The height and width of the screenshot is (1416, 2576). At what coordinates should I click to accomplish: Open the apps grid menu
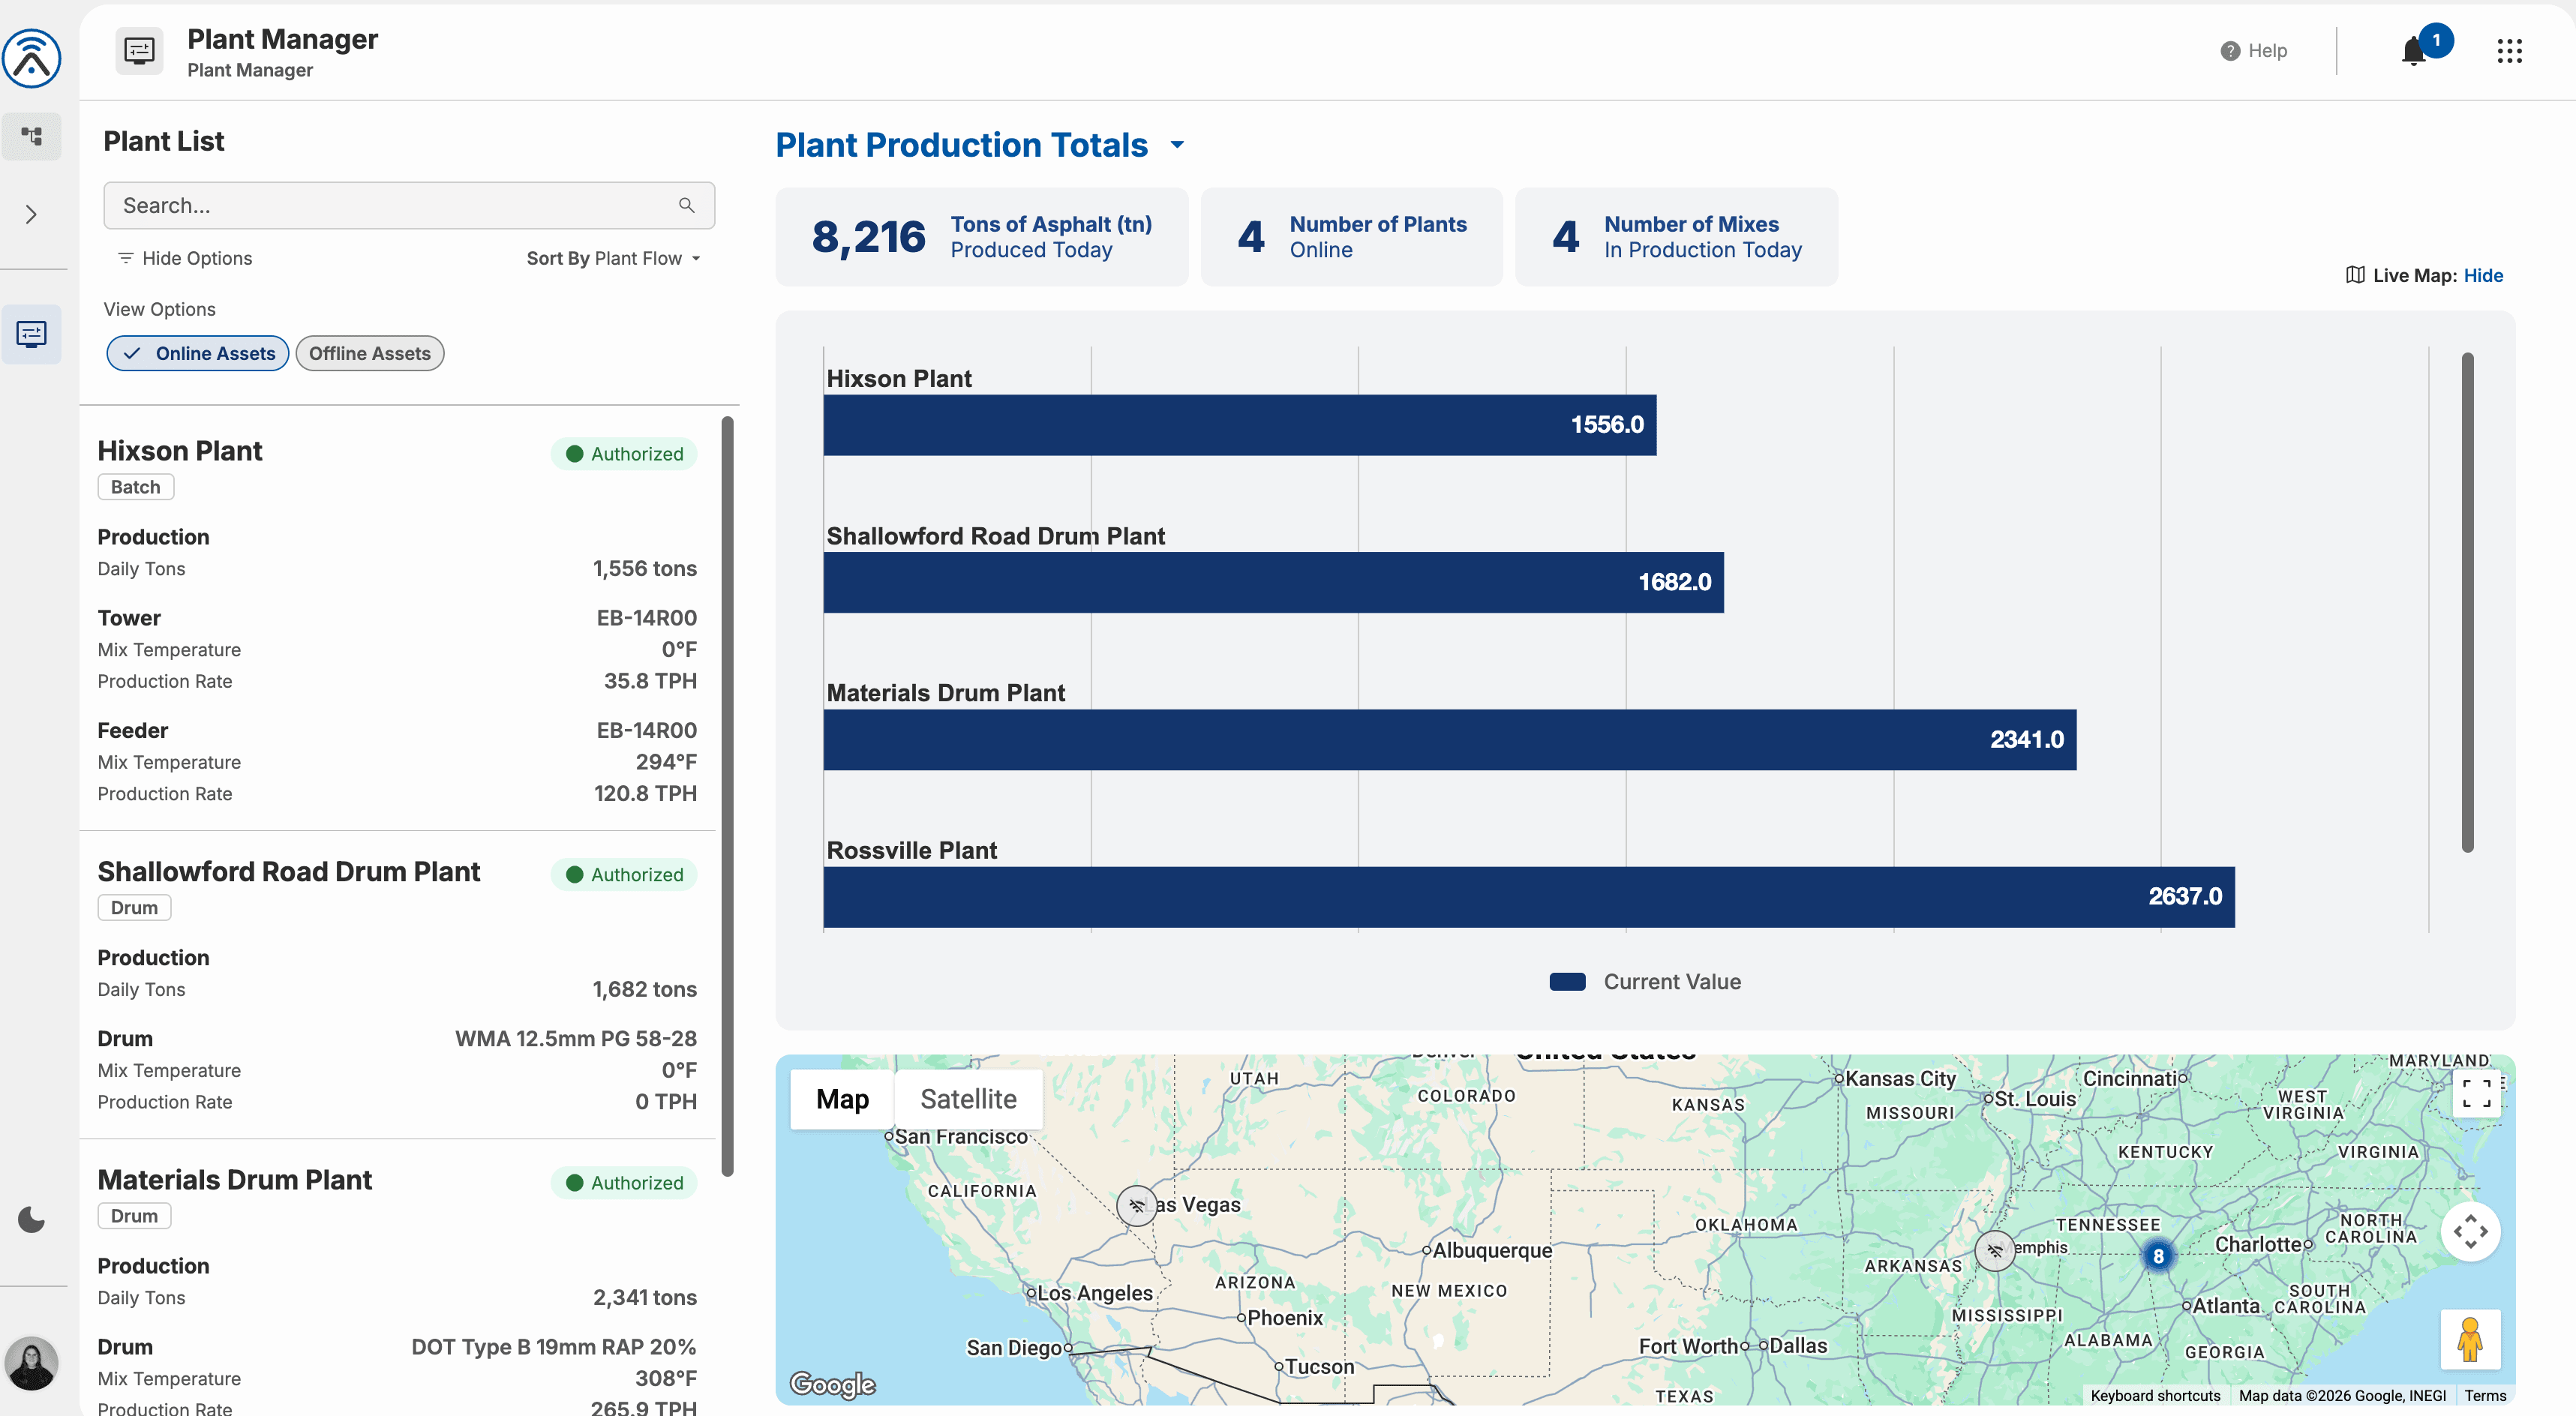[x=2509, y=51]
